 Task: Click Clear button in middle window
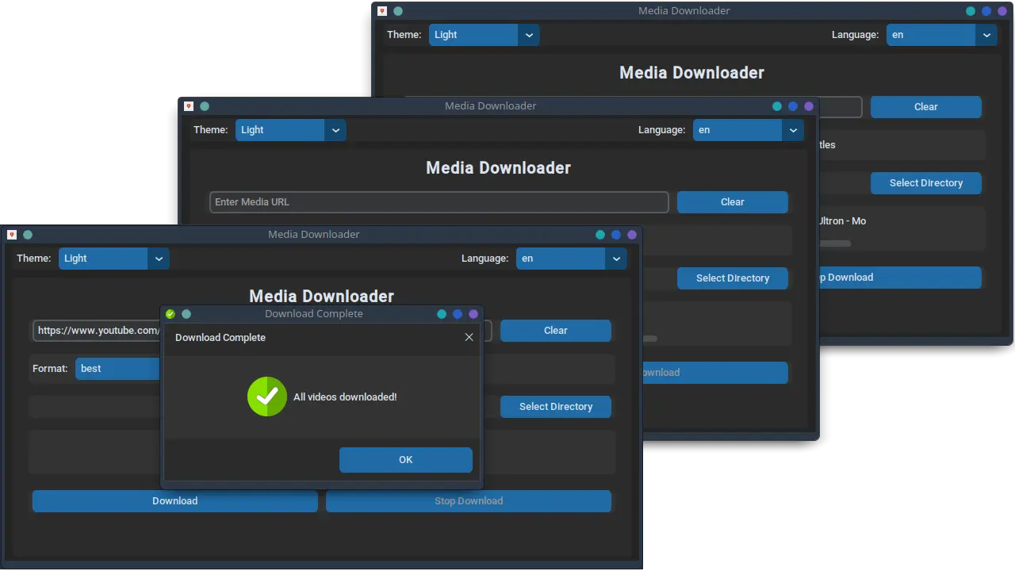click(732, 202)
